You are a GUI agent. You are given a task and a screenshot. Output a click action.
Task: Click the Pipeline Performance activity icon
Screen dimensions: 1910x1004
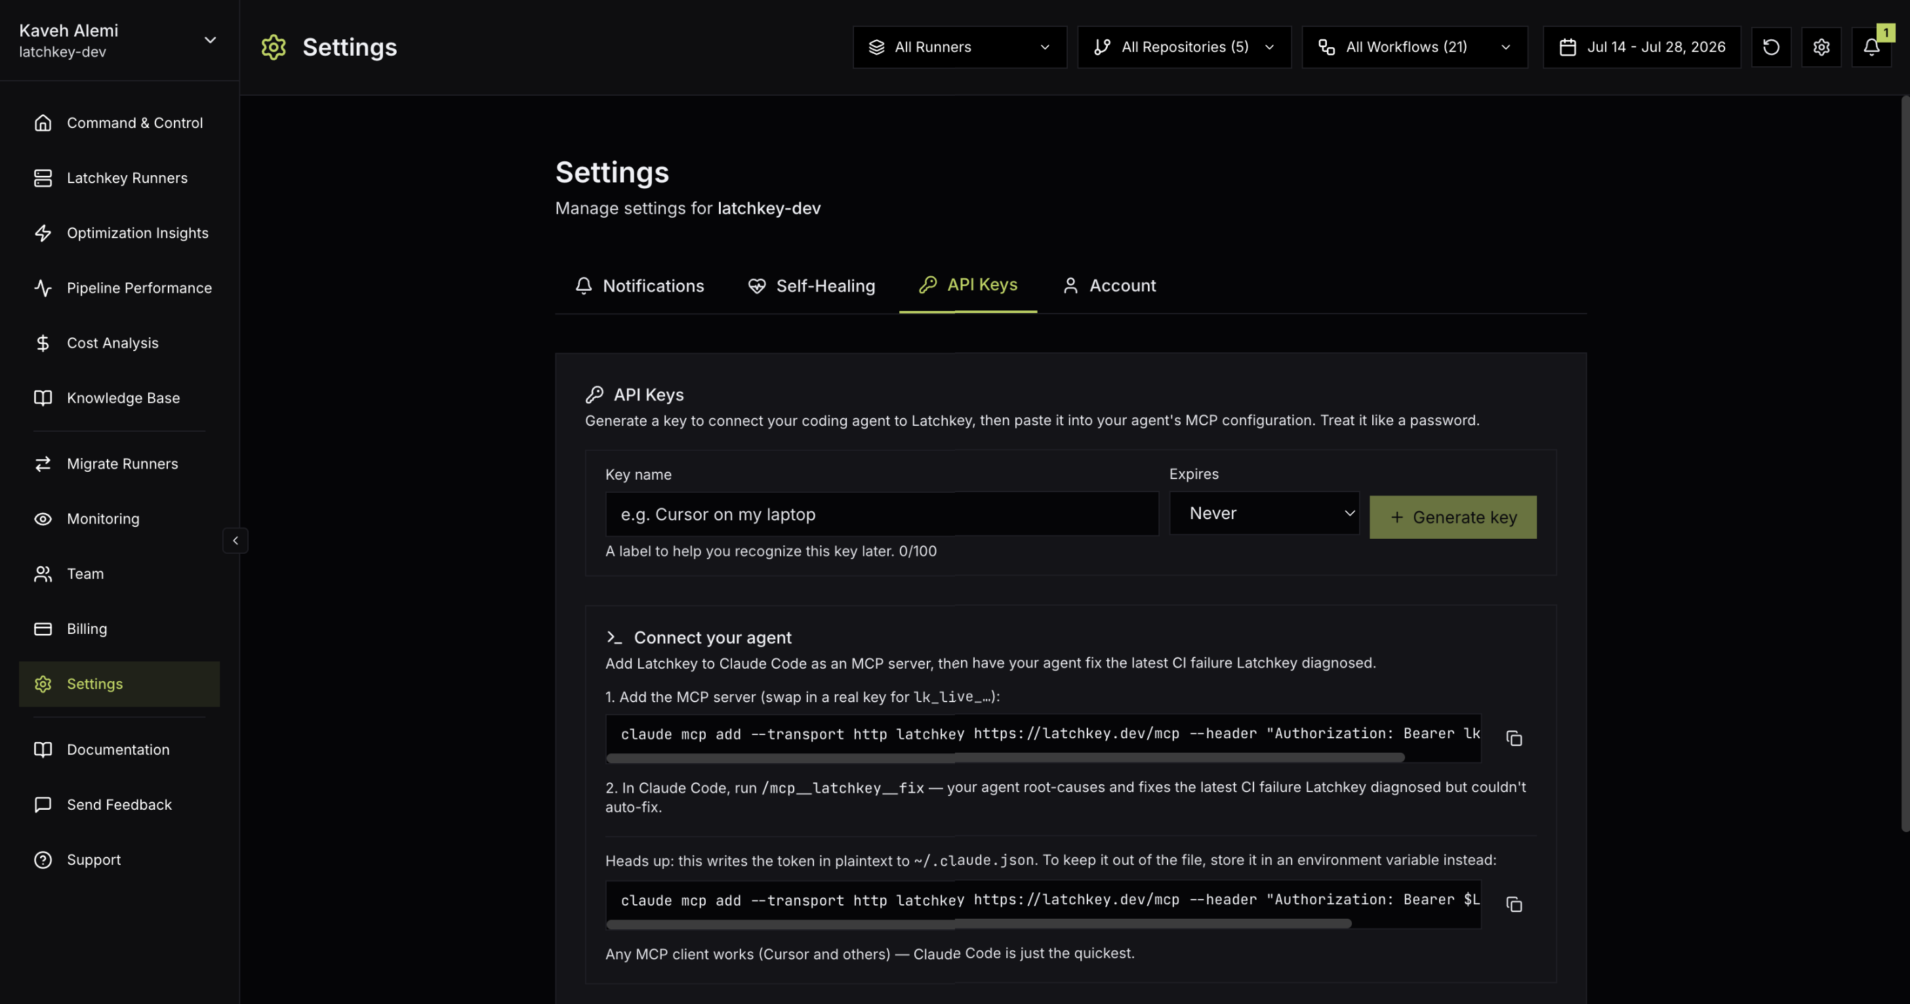pyautogui.click(x=43, y=287)
